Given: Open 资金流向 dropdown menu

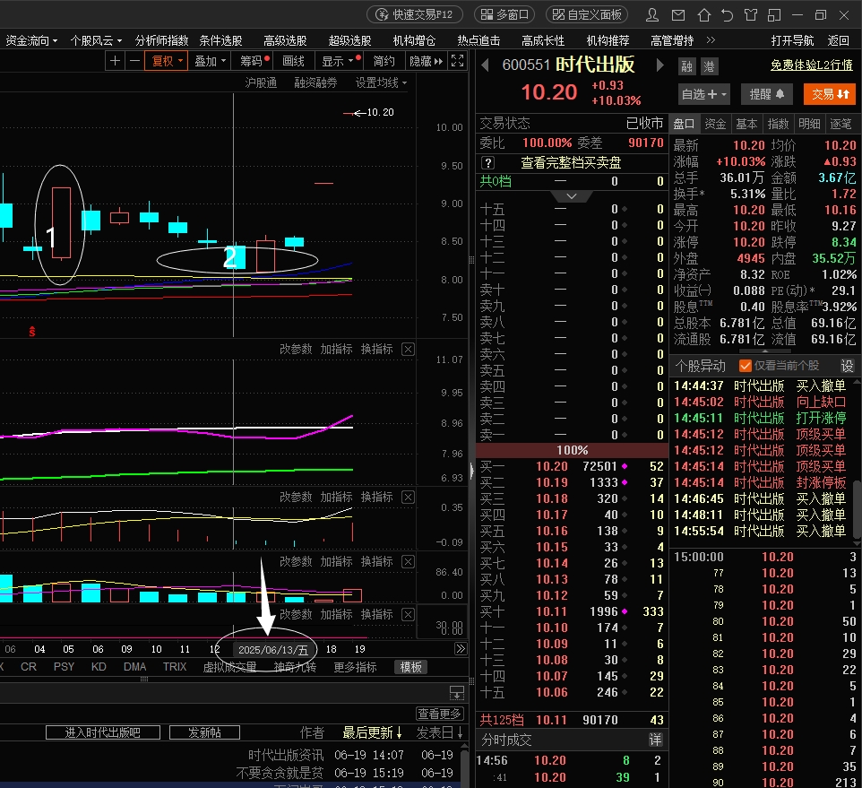Looking at the screenshot, I should (x=31, y=40).
